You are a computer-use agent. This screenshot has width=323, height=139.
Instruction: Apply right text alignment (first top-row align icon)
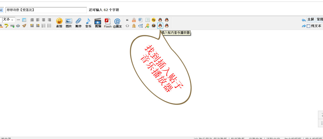(x=32, y=20)
